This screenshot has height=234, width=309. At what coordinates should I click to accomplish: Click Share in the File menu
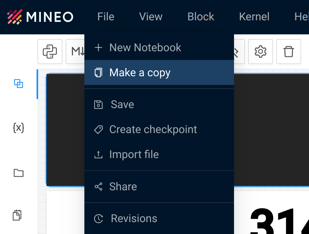coord(123,187)
